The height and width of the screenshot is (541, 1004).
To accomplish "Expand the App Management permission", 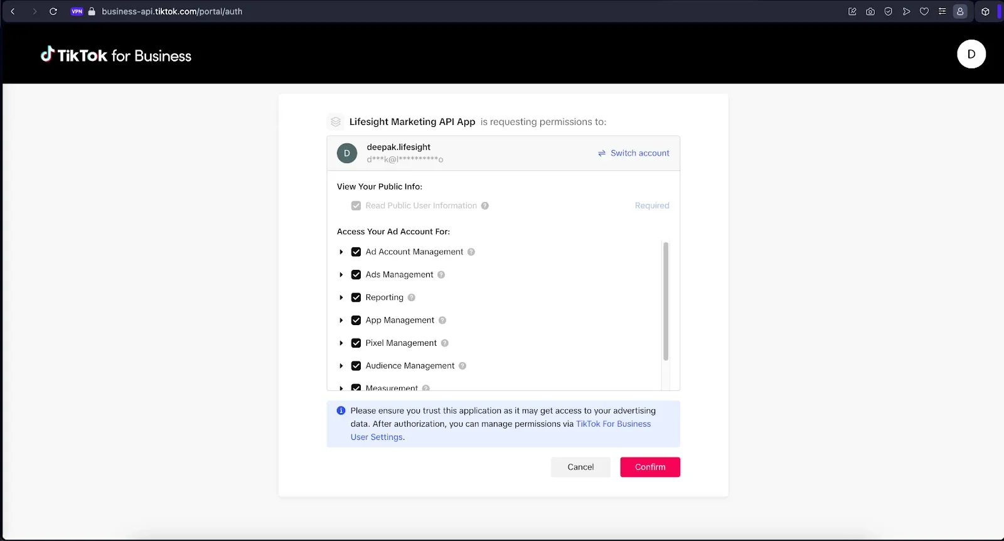I will tap(341, 321).
